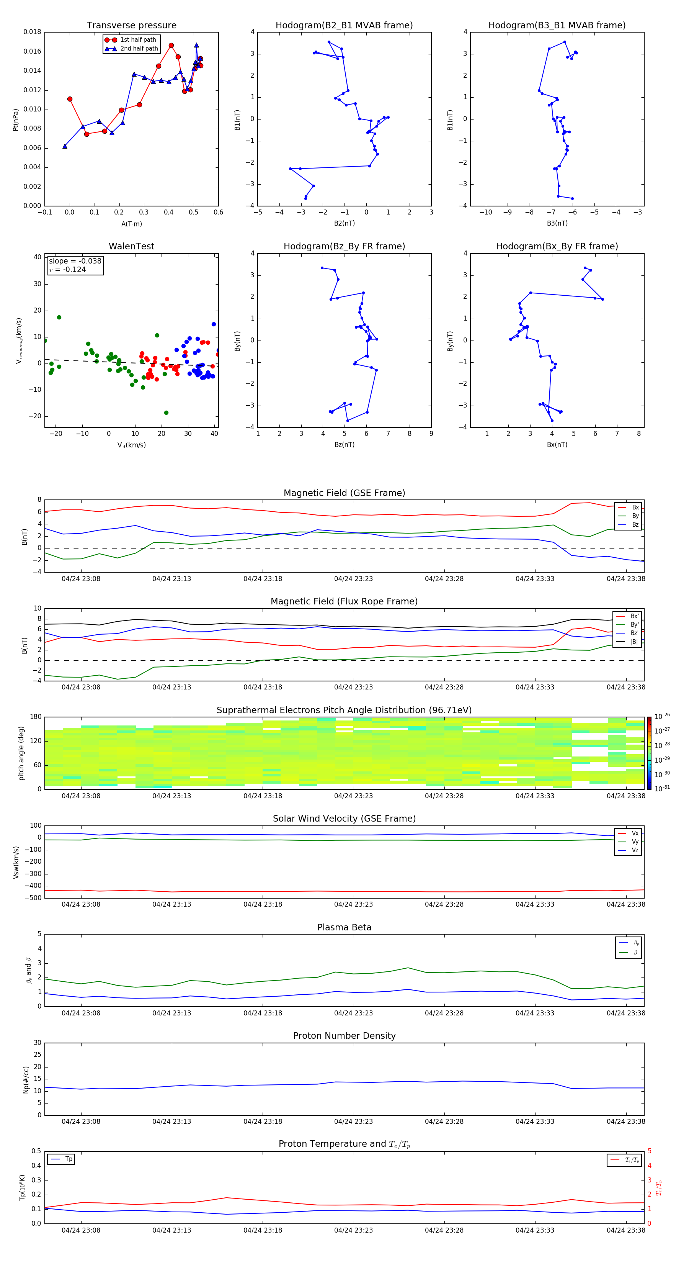Image resolution: width=689 pixels, height=1264 pixels.
Task: Click the "Hodogram(Bx_By FR frame)" title
Action: coord(557,246)
